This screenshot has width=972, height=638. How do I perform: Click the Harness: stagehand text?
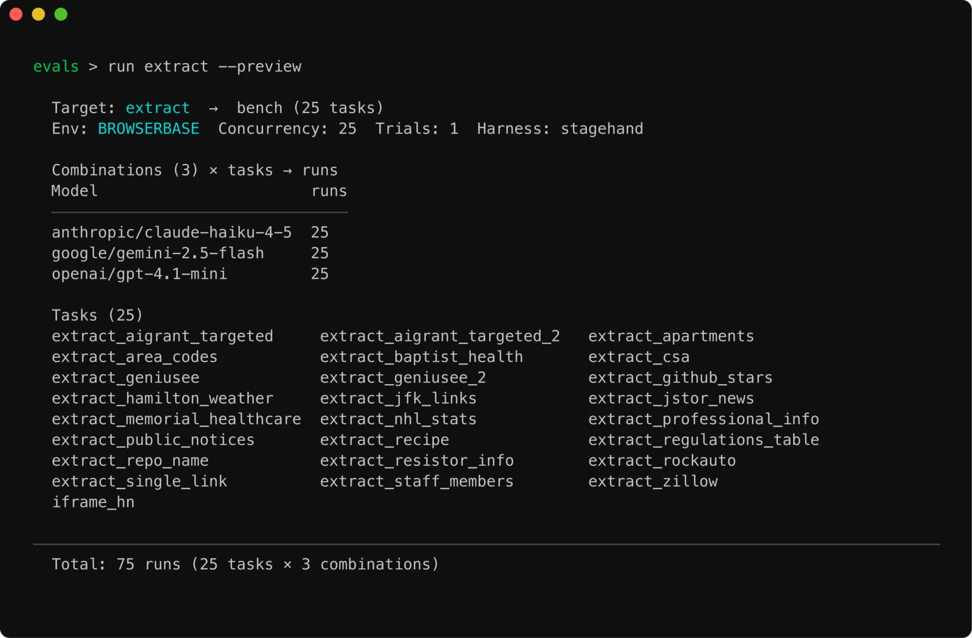(x=560, y=128)
